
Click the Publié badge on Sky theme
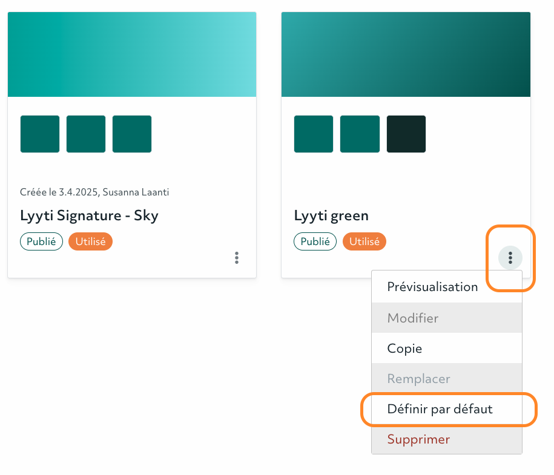pos(42,241)
